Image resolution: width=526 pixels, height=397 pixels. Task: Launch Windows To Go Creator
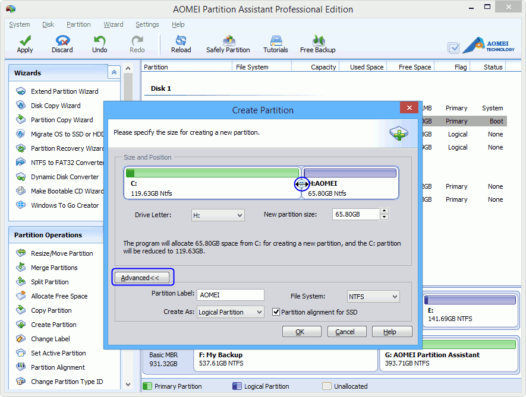tap(58, 205)
